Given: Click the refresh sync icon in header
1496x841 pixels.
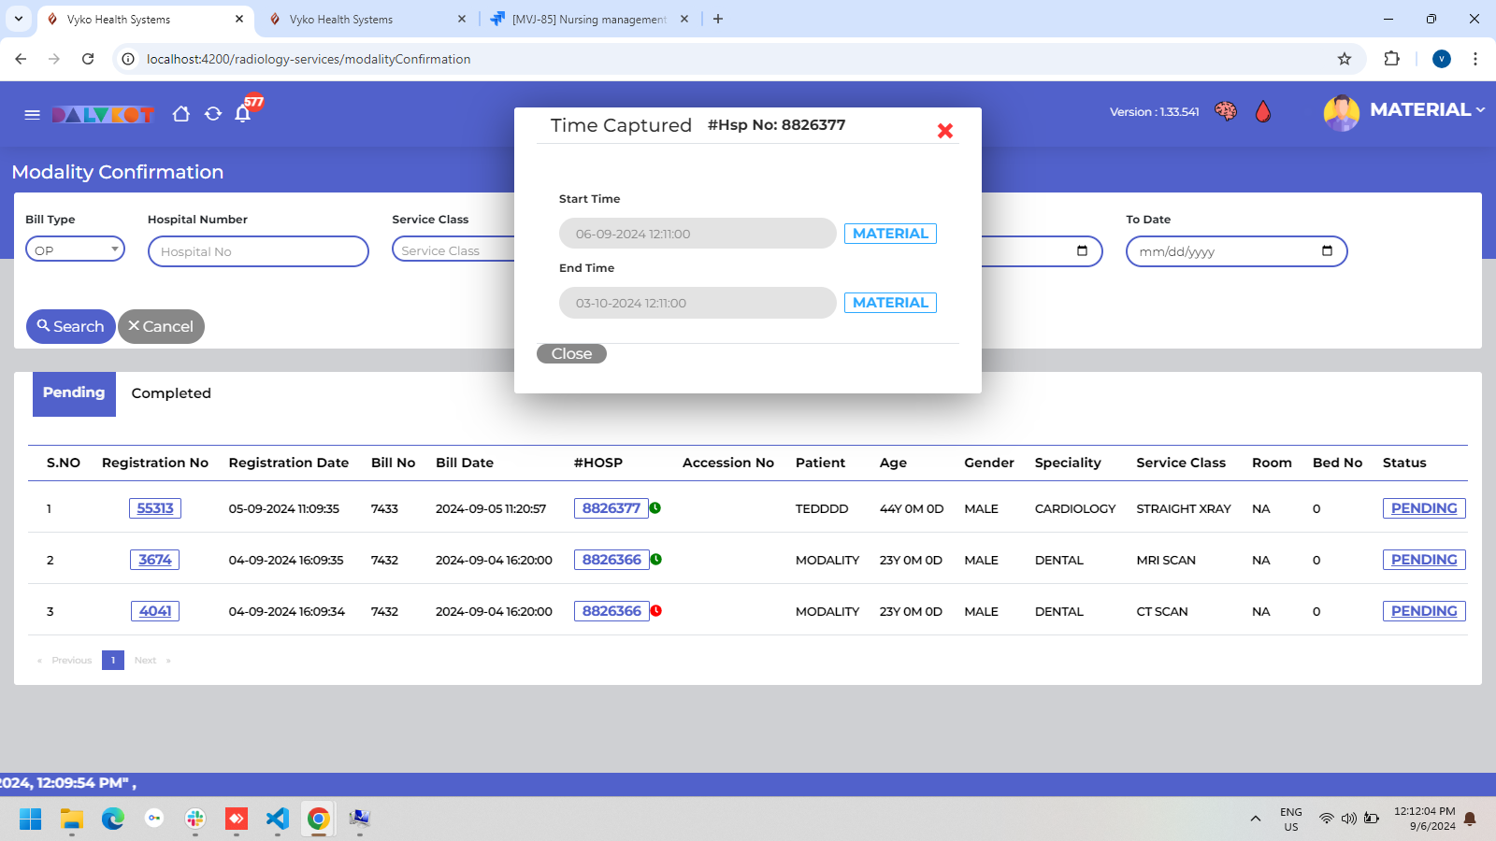Looking at the screenshot, I should point(213,114).
